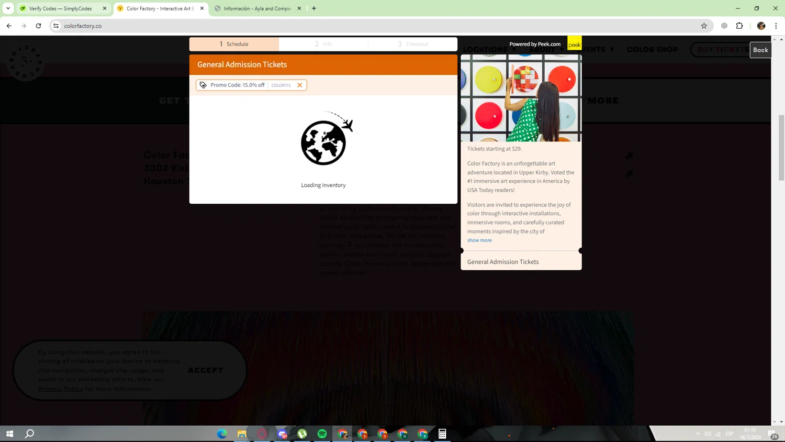Screen dimensions: 785x442
Task: Open the Windows Start menu
Action: pos(9,434)
